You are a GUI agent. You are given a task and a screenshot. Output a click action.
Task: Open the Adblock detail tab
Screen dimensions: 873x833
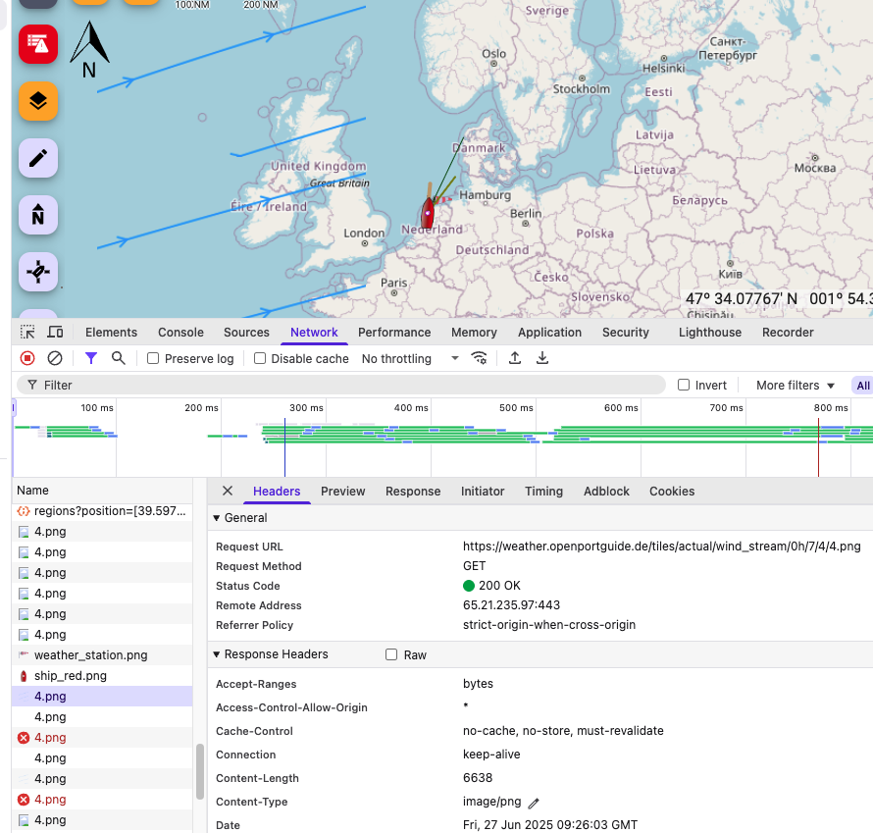(606, 492)
